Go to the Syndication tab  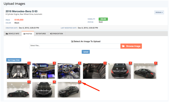coord(57,34)
